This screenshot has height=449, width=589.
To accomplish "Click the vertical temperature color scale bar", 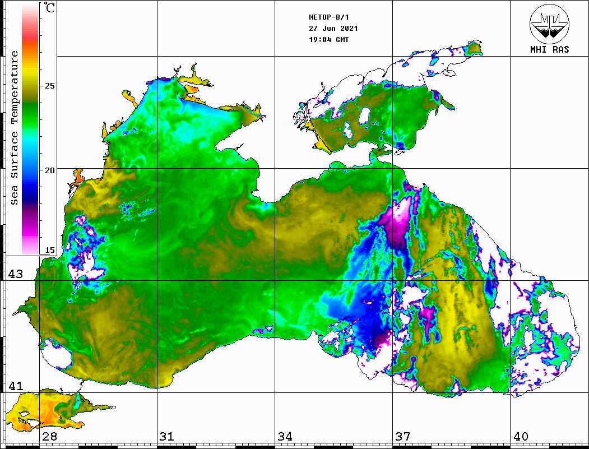I will [30, 129].
